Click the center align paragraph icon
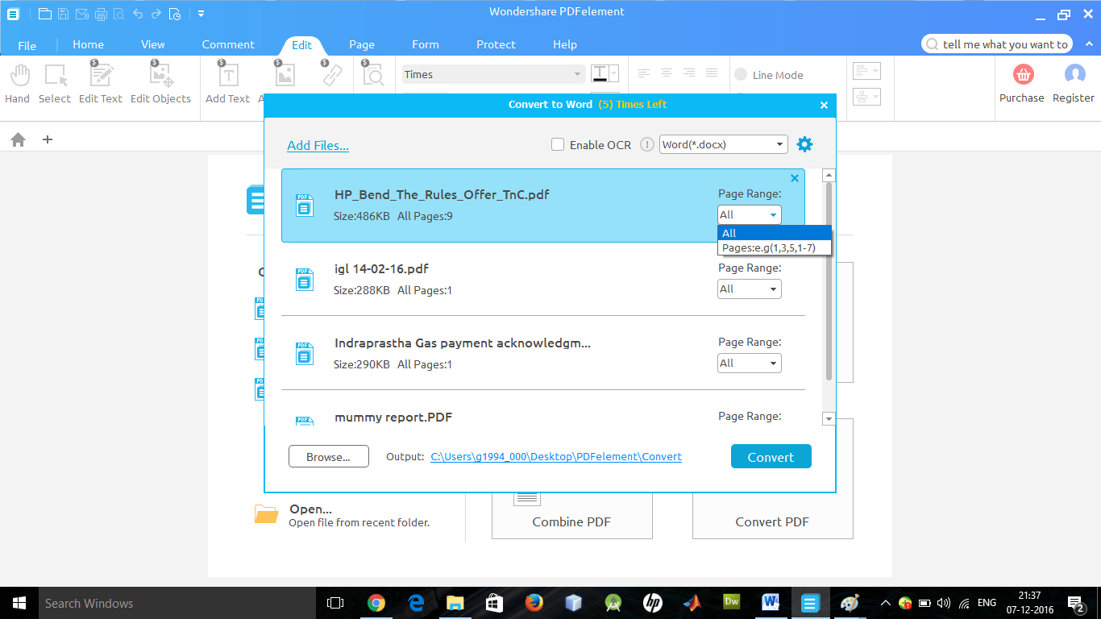The height and width of the screenshot is (619, 1101). click(667, 73)
